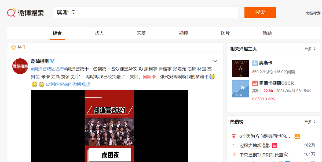The width and height of the screenshot is (322, 162).
Task: Click the 热门 section label
Action: [x=21, y=47]
